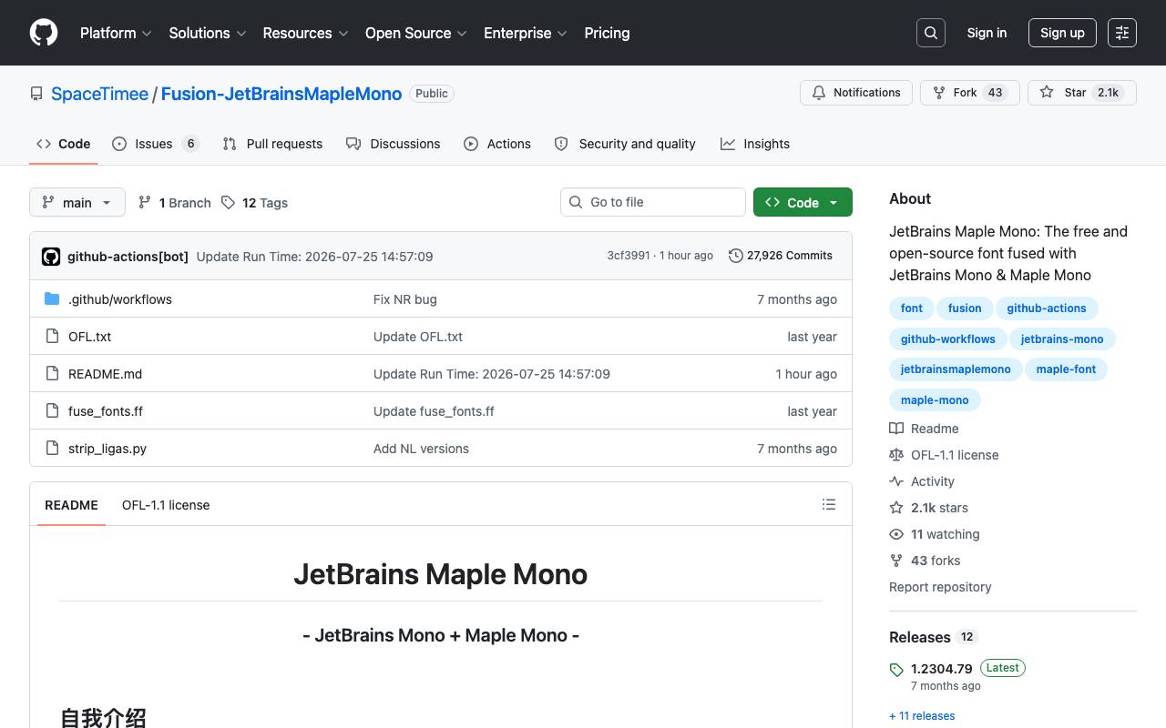Click the tag icon beside 12 Tags
The width and height of the screenshot is (1166, 728).
tap(228, 202)
